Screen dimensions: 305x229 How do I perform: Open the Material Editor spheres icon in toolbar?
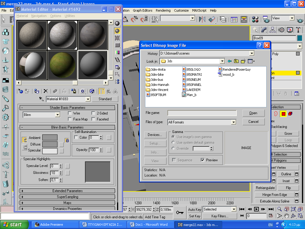tap(255, 19)
